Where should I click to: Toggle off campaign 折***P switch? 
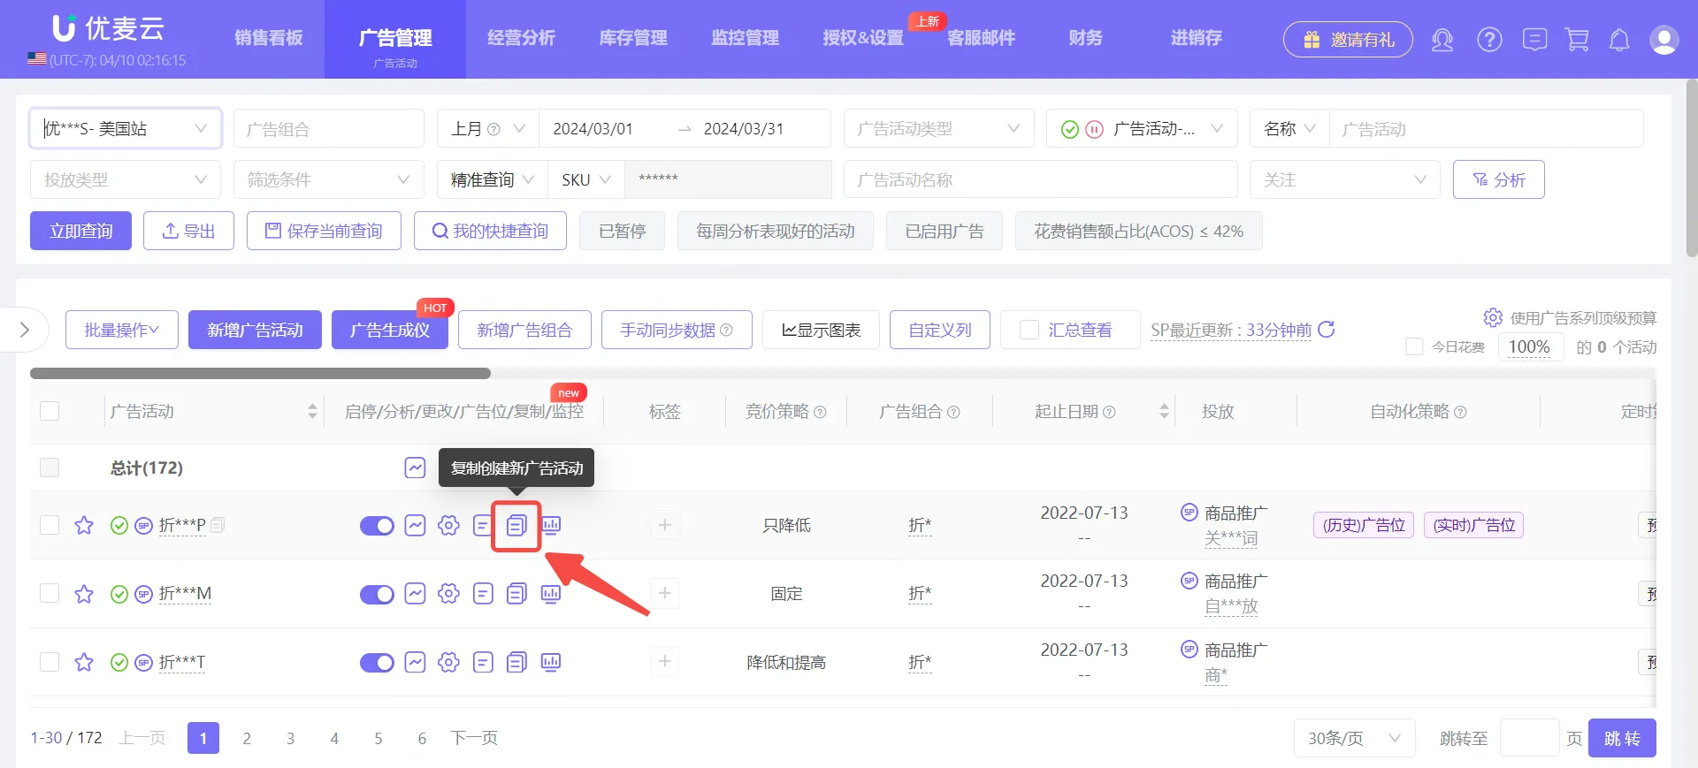click(377, 526)
